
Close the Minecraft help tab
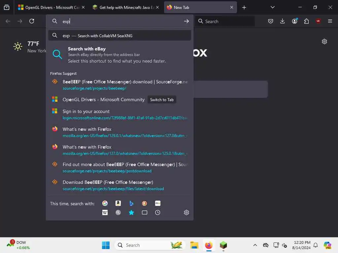click(157, 8)
